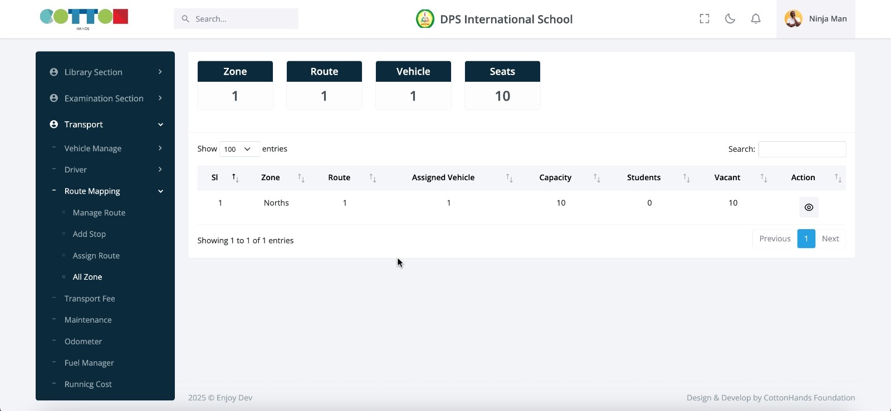Sort table by Sl column arrows

click(236, 178)
